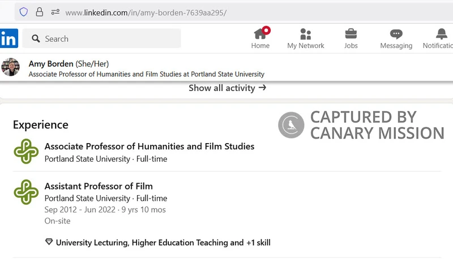Click the name Amy Borden in sticky header
This screenshot has width=453, height=259.
click(x=51, y=64)
